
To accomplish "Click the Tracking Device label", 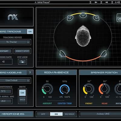I will [12, 38].
